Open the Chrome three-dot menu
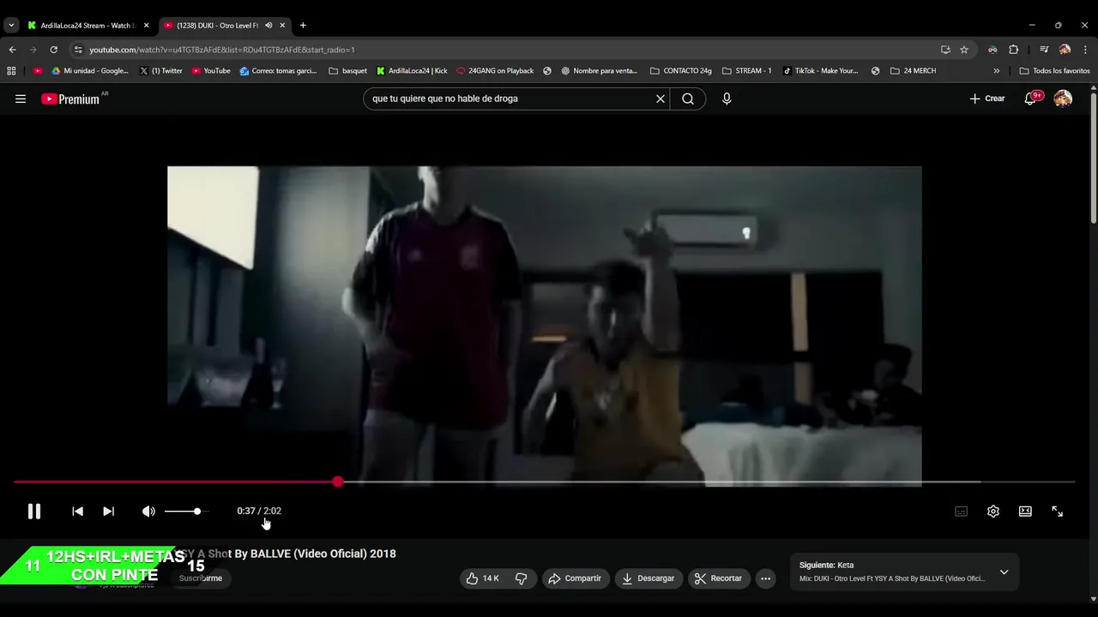 pyautogui.click(x=1086, y=50)
